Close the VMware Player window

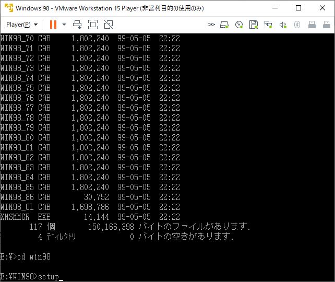click(322, 8)
